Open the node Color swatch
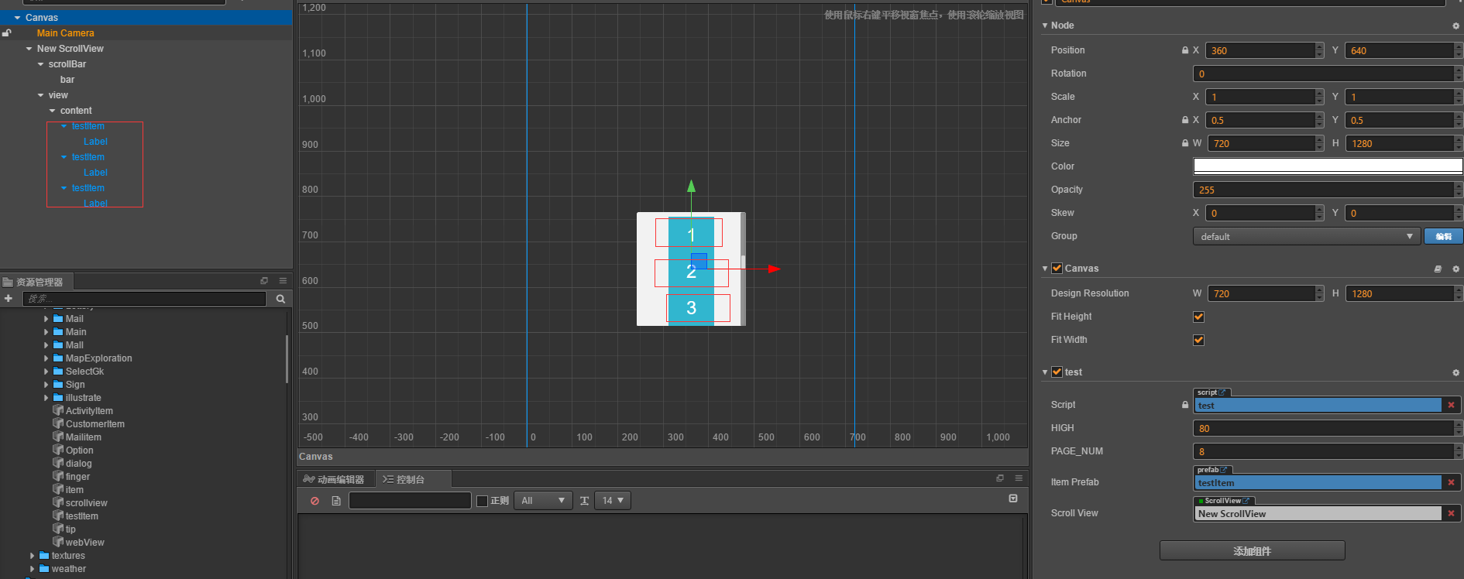Image resolution: width=1464 pixels, height=579 pixels. click(1328, 166)
